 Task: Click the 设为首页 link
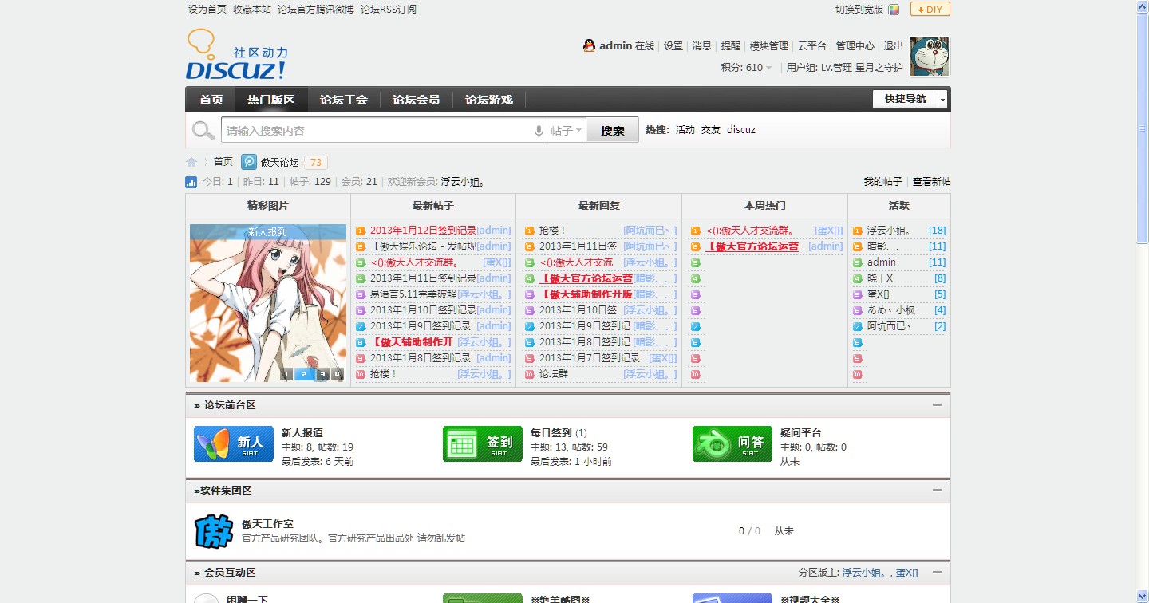tap(207, 10)
